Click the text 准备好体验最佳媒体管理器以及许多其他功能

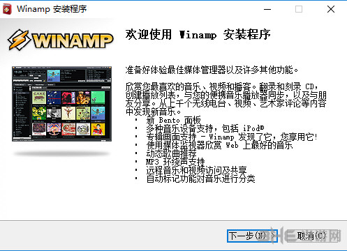click(212, 70)
